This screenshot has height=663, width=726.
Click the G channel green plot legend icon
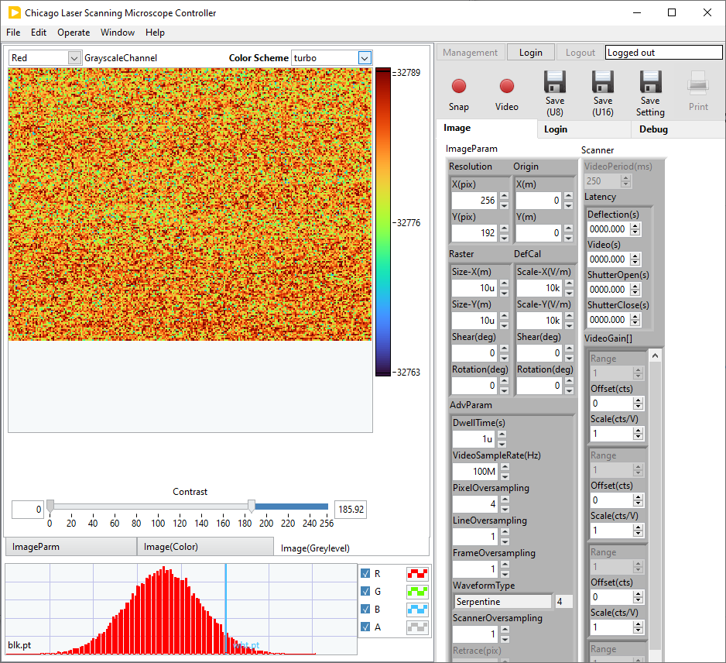coord(417,591)
